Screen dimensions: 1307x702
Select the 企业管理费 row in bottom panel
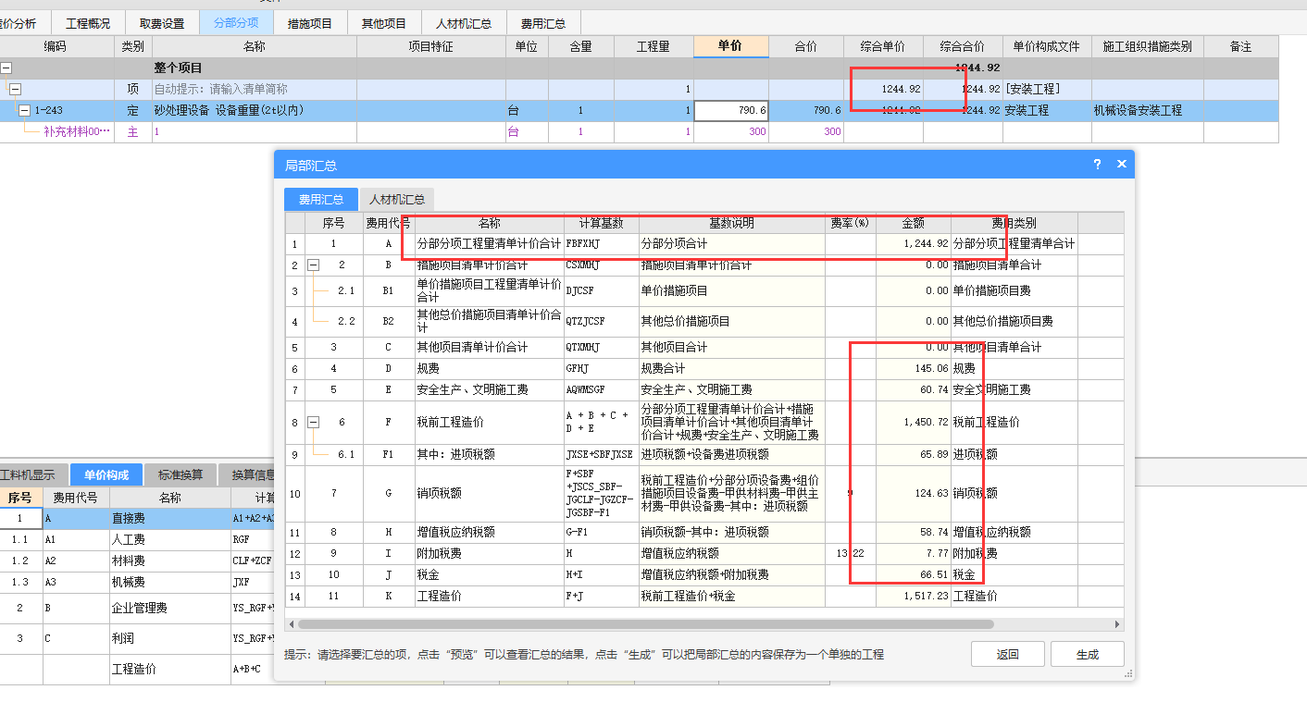pyautogui.click(x=137, y=609)
